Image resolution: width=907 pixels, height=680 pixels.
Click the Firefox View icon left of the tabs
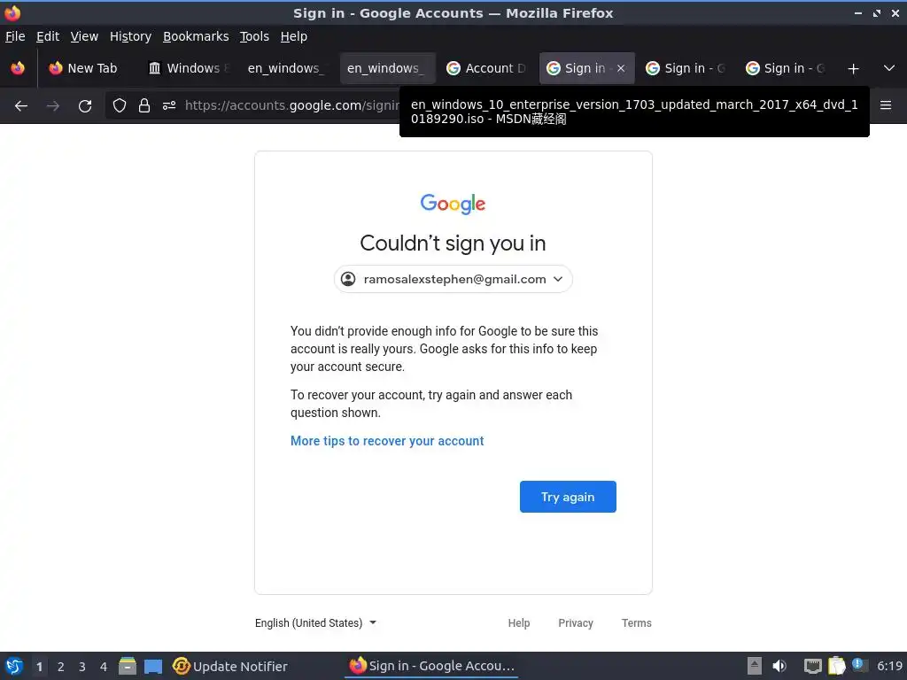pyautogui.click(x=18, y=68)
